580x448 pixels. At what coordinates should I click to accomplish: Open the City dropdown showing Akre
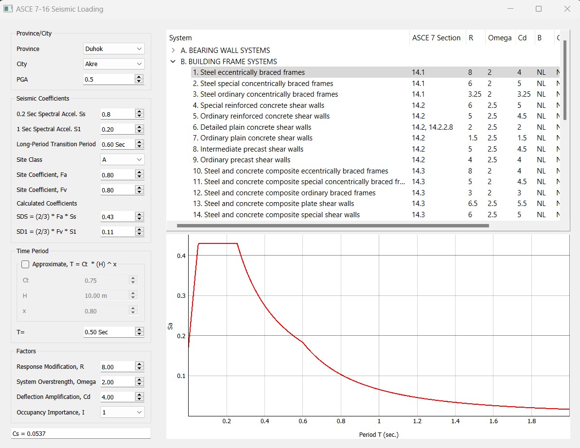click(x=114, y=64)
